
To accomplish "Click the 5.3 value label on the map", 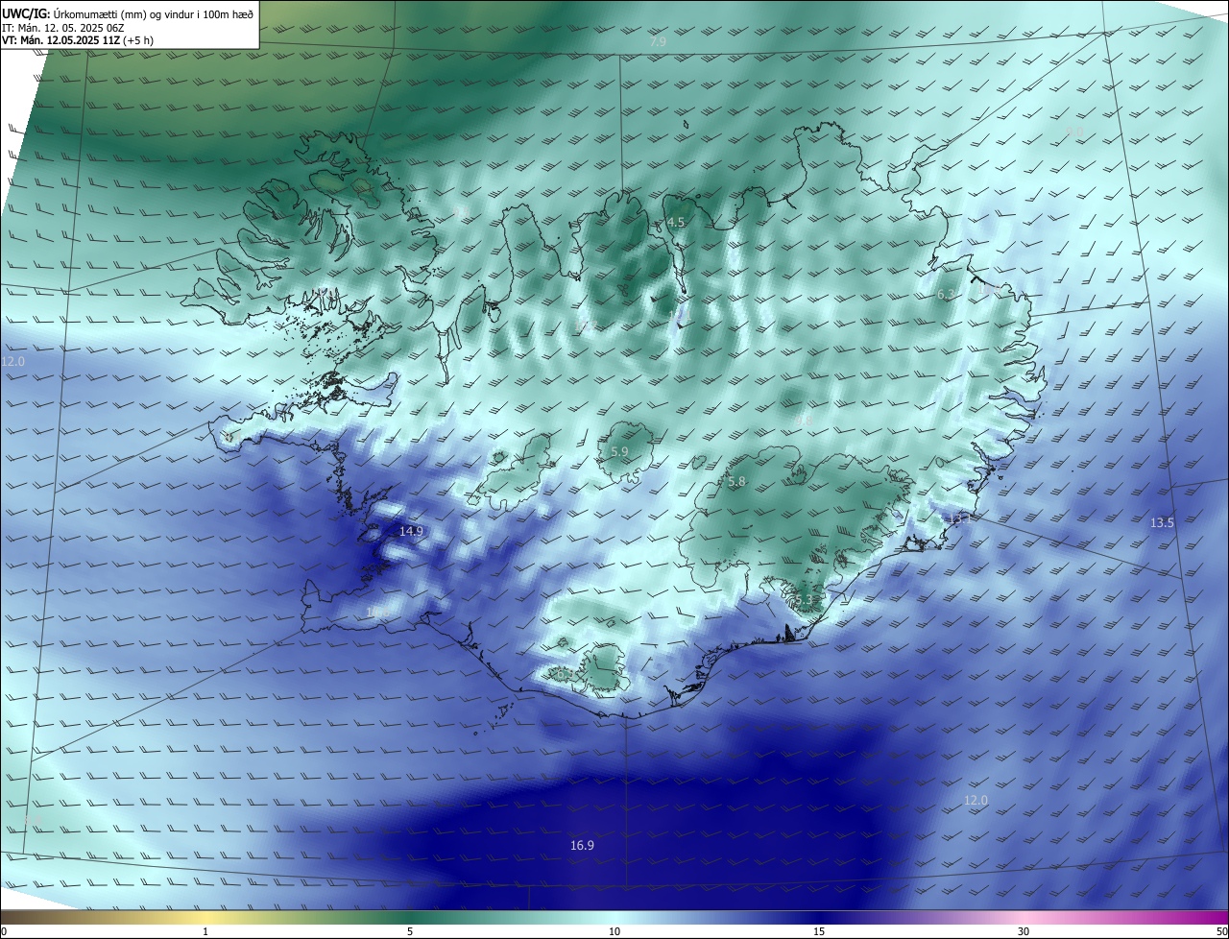I will 804,600.
